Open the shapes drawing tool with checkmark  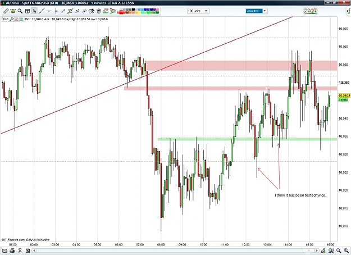click(70, 11)
